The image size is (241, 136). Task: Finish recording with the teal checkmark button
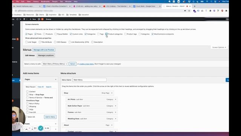pos(41,128)
